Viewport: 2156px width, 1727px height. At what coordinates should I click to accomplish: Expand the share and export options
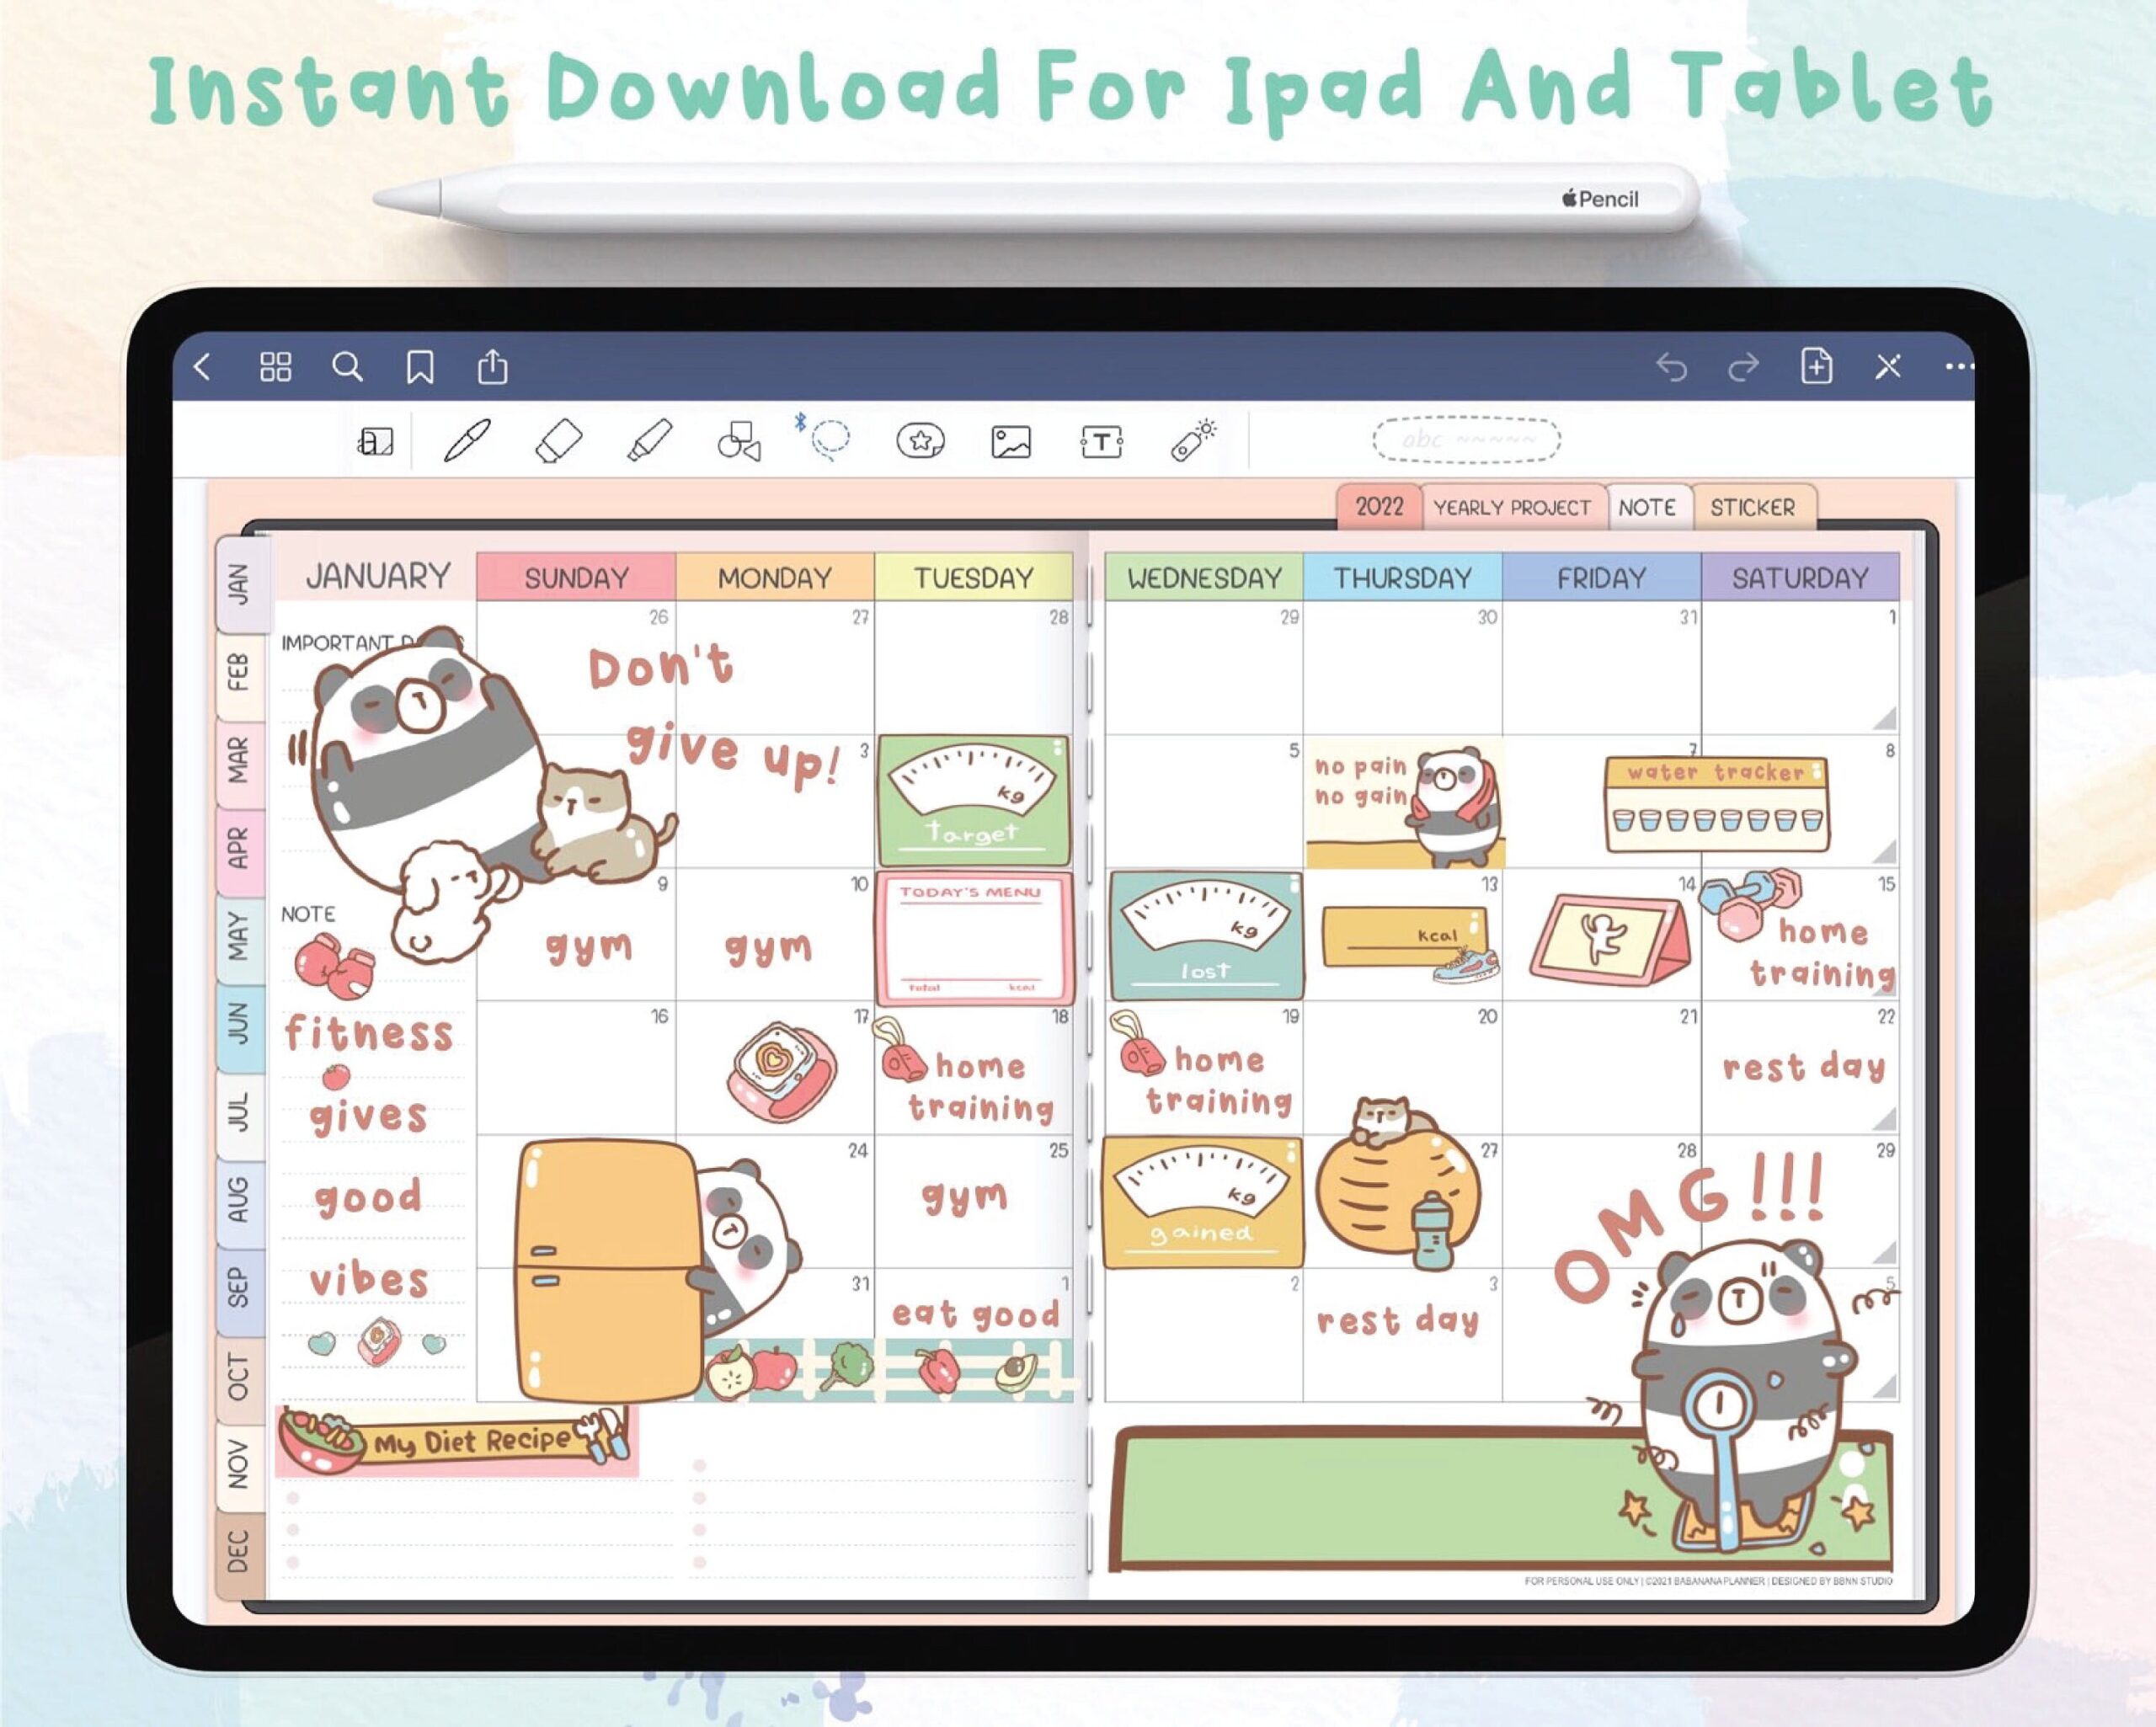[490, 368]
